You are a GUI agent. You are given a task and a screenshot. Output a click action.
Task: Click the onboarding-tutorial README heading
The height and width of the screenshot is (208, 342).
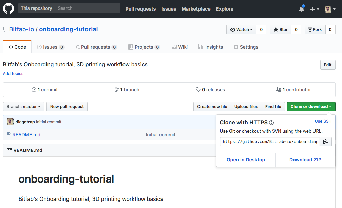tap(66, 179)
